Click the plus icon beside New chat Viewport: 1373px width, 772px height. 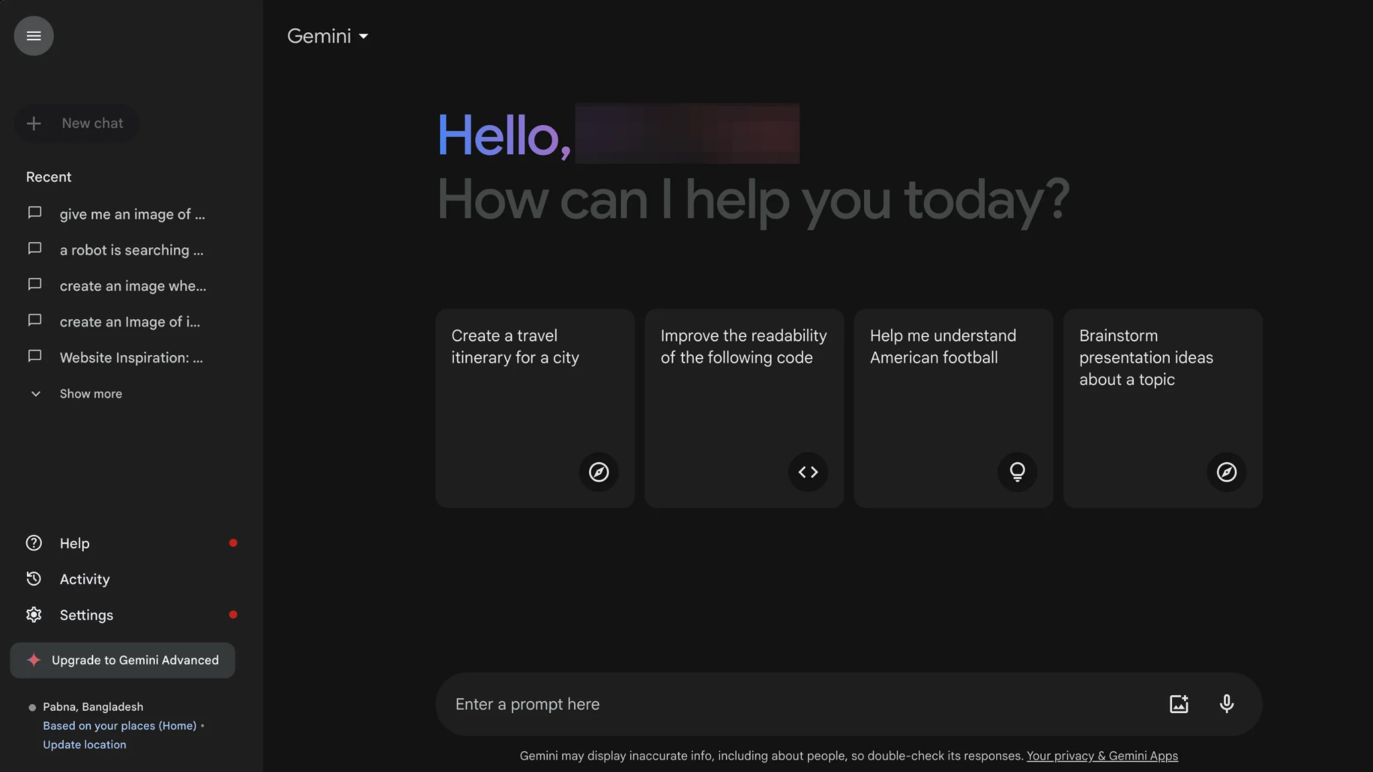34,123
